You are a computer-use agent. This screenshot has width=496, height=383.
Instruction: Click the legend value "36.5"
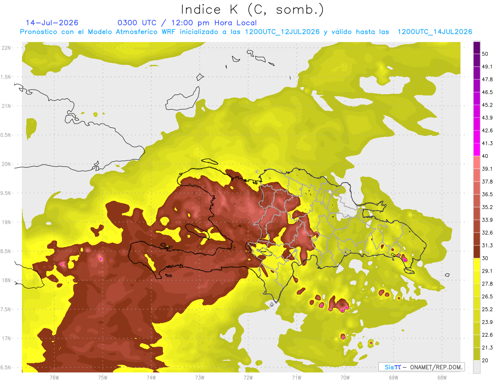tap(487, 194)
